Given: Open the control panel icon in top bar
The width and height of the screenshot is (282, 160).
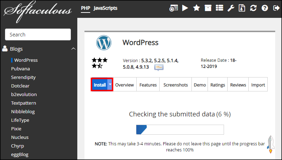Looking at the screenshot, I should pyautogui.click(x=174, y=8).
